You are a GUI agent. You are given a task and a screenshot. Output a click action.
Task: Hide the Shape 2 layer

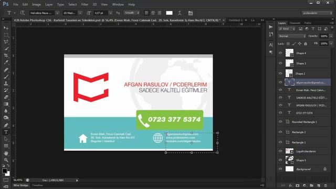(x=280, y=73)
